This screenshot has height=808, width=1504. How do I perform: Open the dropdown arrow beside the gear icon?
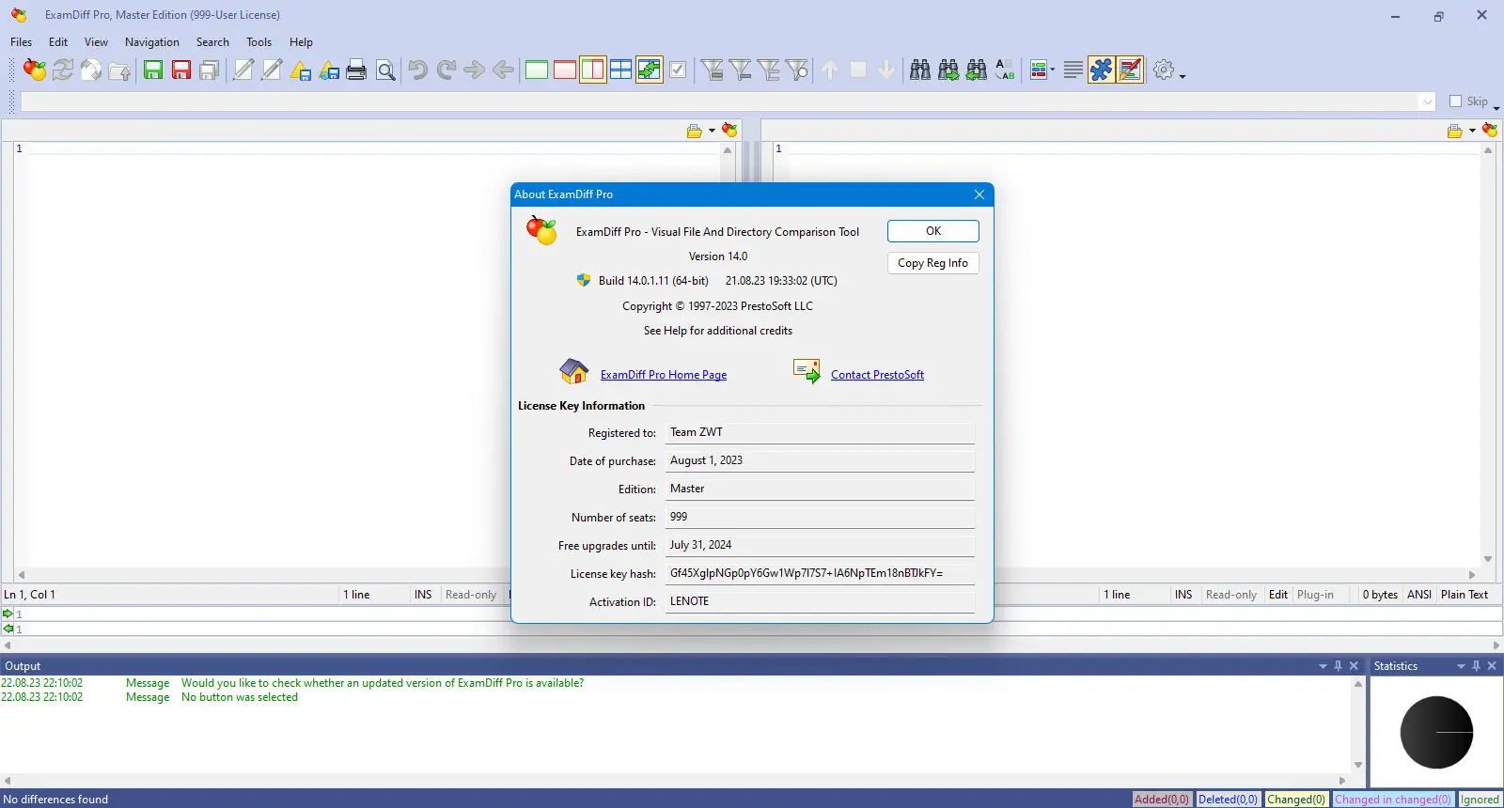(x=1183, y=75)
